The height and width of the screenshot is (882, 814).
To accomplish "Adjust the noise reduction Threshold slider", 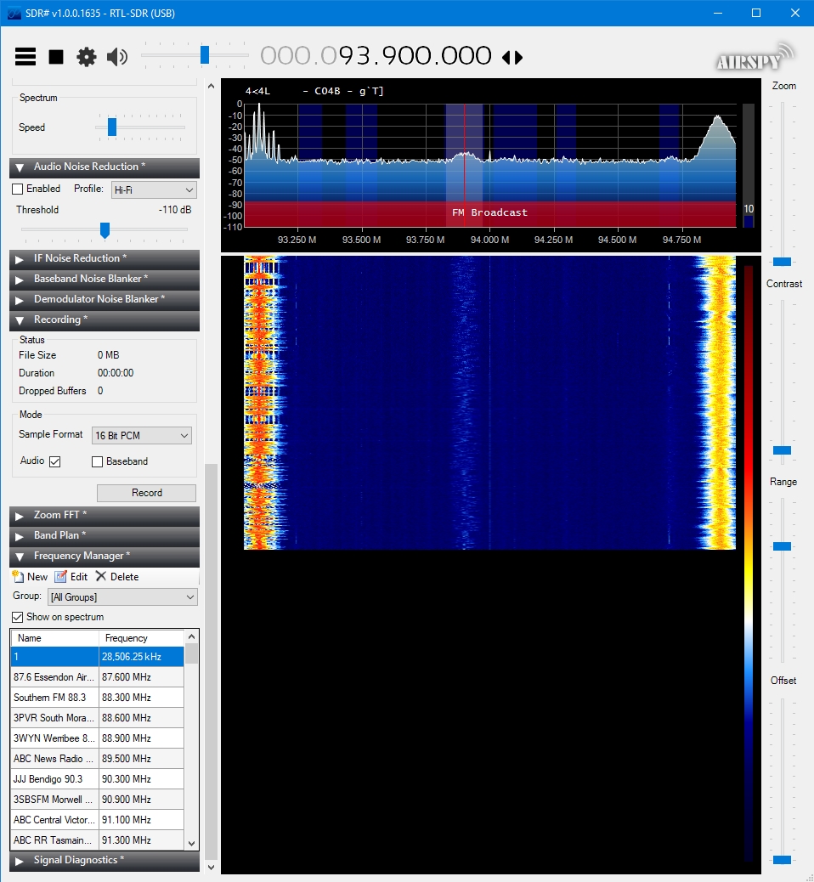I will (x=105, y=229).
